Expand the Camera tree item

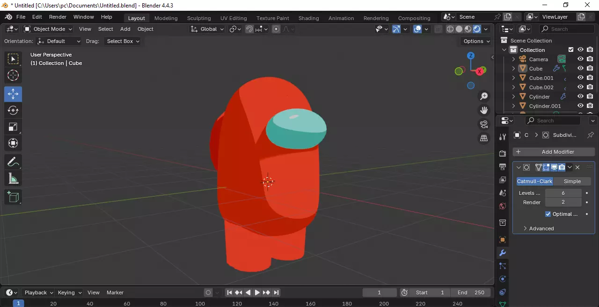[513, 59]
